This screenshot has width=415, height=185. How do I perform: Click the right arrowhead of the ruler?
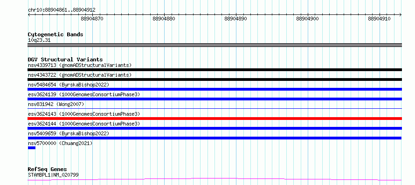(401, 15)
